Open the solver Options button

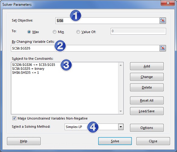point(147,128)
